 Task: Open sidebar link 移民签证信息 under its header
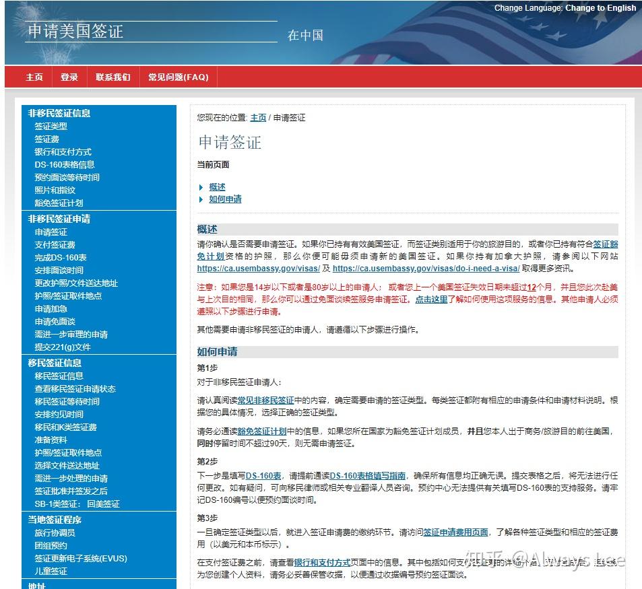pos(59,376)
